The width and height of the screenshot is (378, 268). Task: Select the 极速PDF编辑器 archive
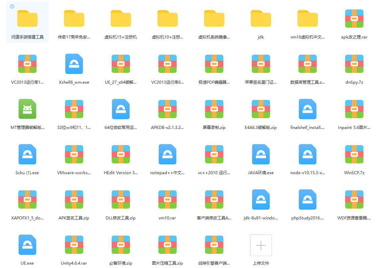tap(214, 64)
